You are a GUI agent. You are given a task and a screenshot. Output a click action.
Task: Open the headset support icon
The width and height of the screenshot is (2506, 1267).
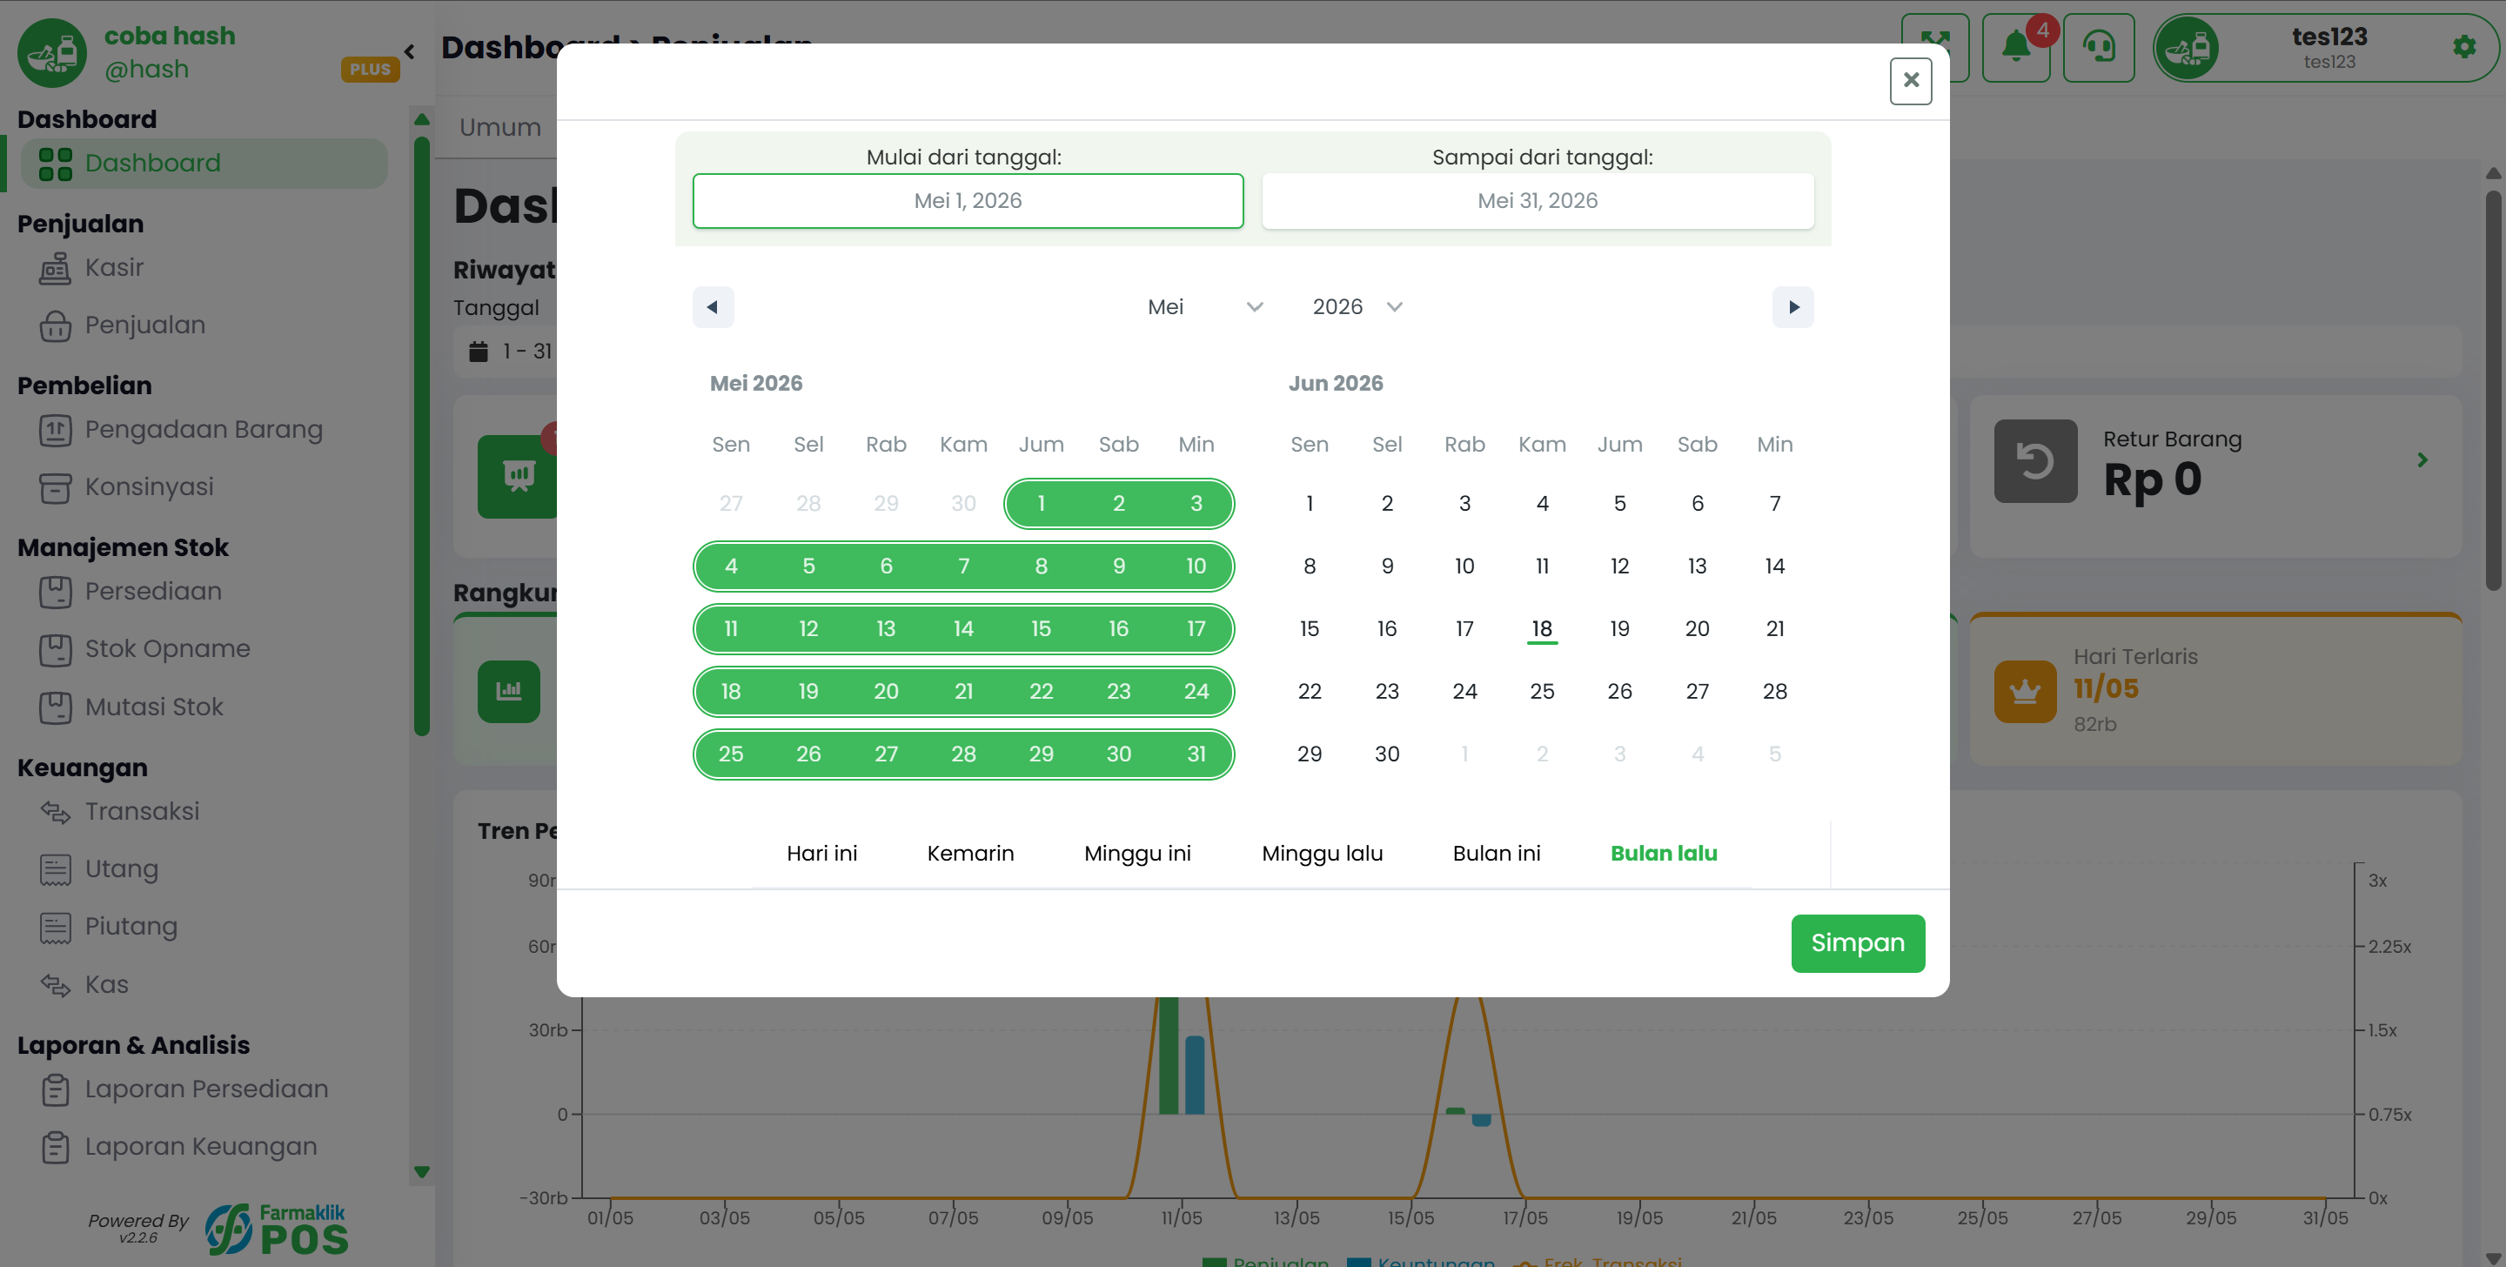pos(2099,47)
